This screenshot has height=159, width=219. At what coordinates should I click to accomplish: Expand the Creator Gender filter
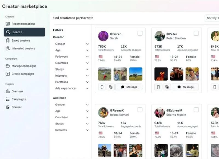pos(87,44)
